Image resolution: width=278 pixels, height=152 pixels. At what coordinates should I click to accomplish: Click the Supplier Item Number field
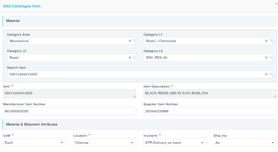(x=210, y=111)
